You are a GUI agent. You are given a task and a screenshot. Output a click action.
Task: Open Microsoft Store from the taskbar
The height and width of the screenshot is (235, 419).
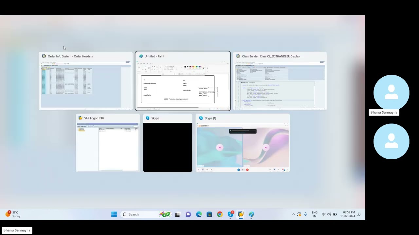coord(209,214)
